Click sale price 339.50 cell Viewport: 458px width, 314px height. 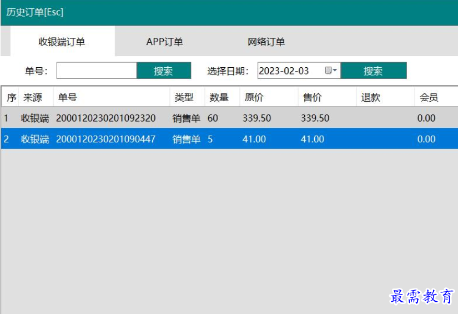[315, 118]
